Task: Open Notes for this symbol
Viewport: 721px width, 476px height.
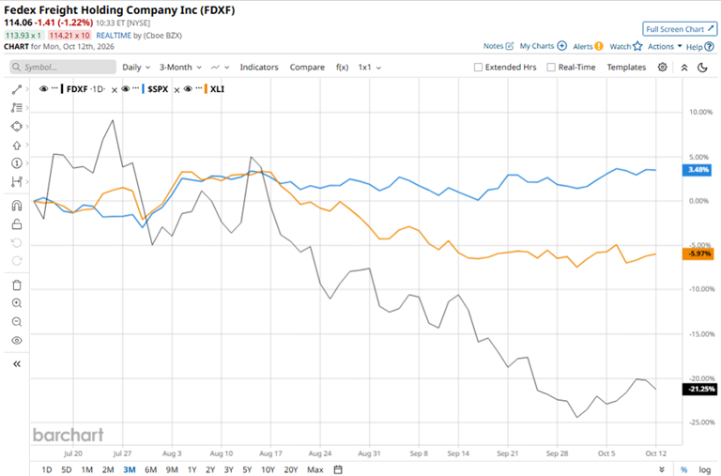Action: pyautogui.click(x=498, y=46)
